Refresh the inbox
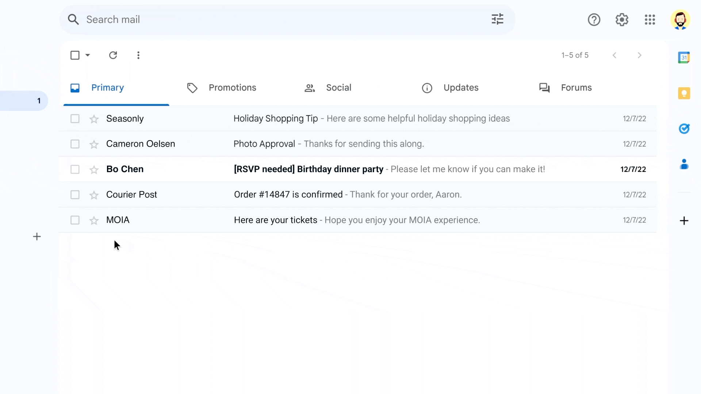Image resolution: width=701 pixels, height=394 pixels. 113,55
